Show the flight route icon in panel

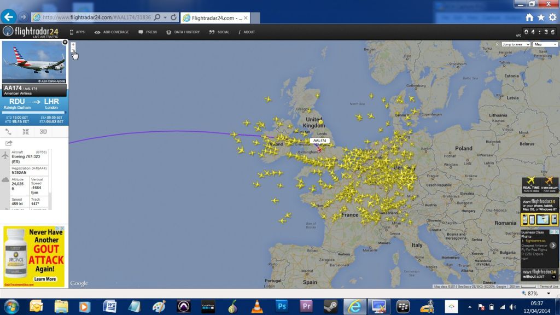[x=9, y=132]
